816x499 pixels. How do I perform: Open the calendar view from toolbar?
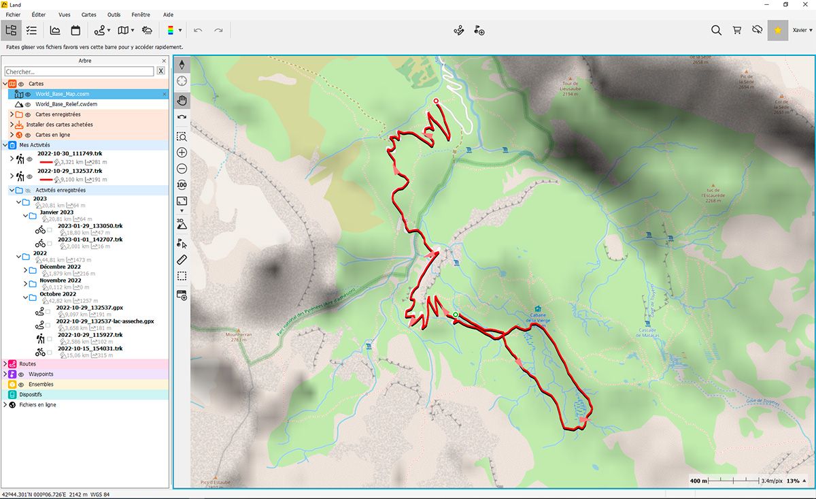[x=75, y=30]
